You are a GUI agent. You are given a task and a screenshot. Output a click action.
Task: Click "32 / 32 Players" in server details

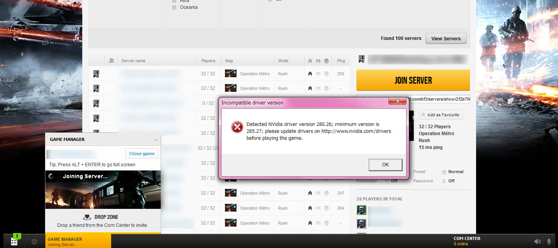[x=435, y=127]
